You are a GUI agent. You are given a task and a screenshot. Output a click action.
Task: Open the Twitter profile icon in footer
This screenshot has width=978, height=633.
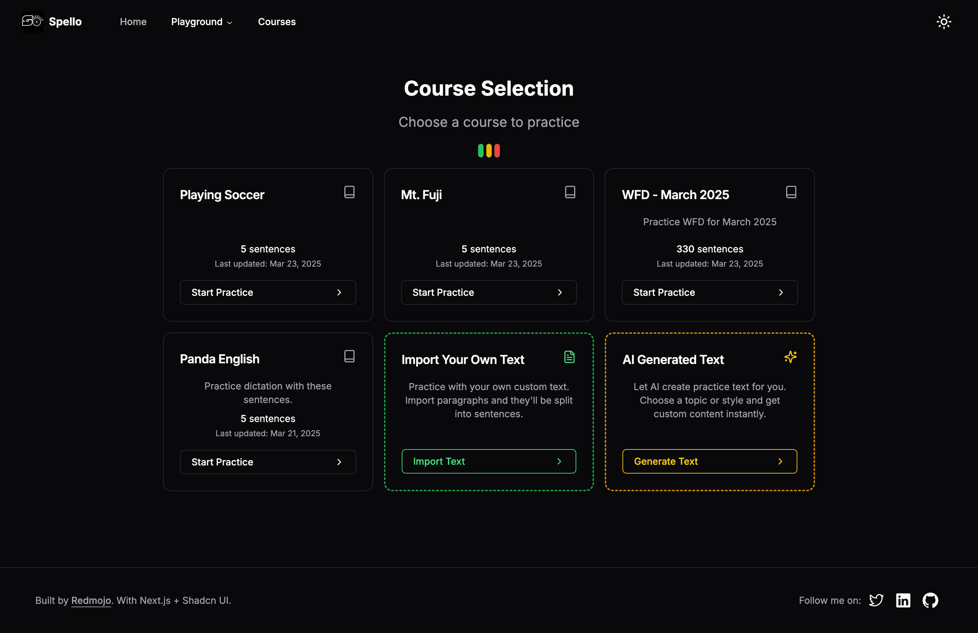[876, 600]
